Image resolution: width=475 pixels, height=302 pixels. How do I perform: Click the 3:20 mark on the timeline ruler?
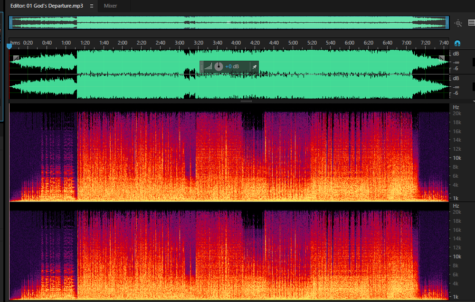coord(199,43)
